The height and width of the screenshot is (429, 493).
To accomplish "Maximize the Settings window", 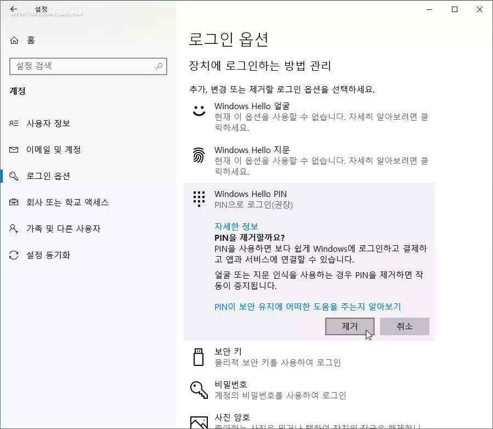I will click(454, 9).
